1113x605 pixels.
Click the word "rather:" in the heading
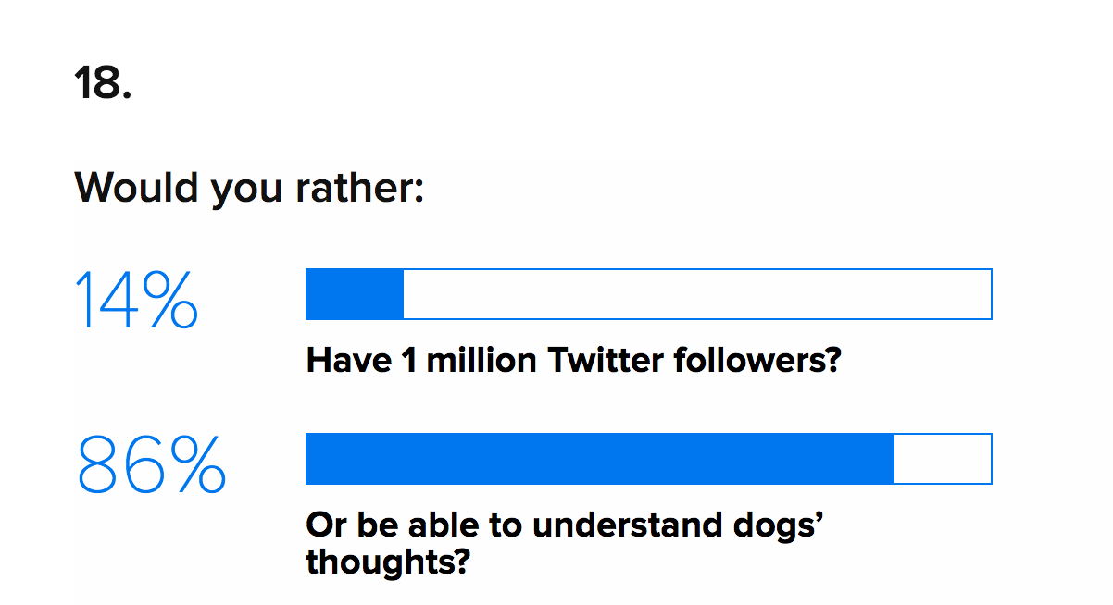[359, 188]
